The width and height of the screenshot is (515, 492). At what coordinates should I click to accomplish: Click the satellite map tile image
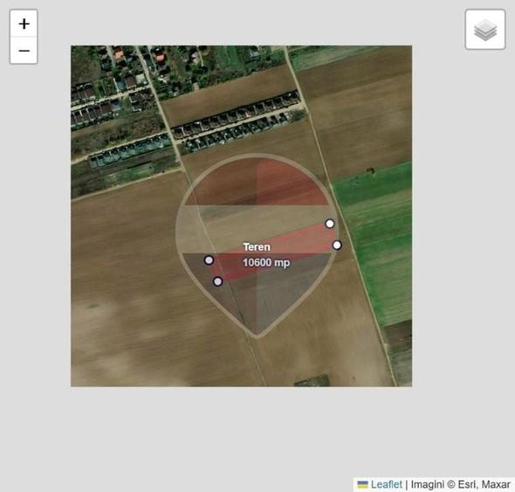pyautogui.click(x=242, y=216)
